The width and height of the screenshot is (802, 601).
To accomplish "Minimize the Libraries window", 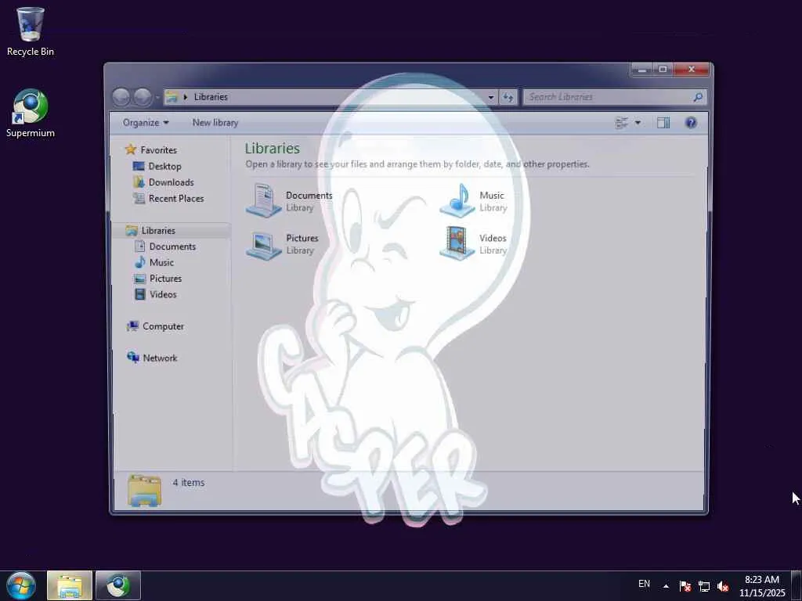I will click(x=641, y=70).
